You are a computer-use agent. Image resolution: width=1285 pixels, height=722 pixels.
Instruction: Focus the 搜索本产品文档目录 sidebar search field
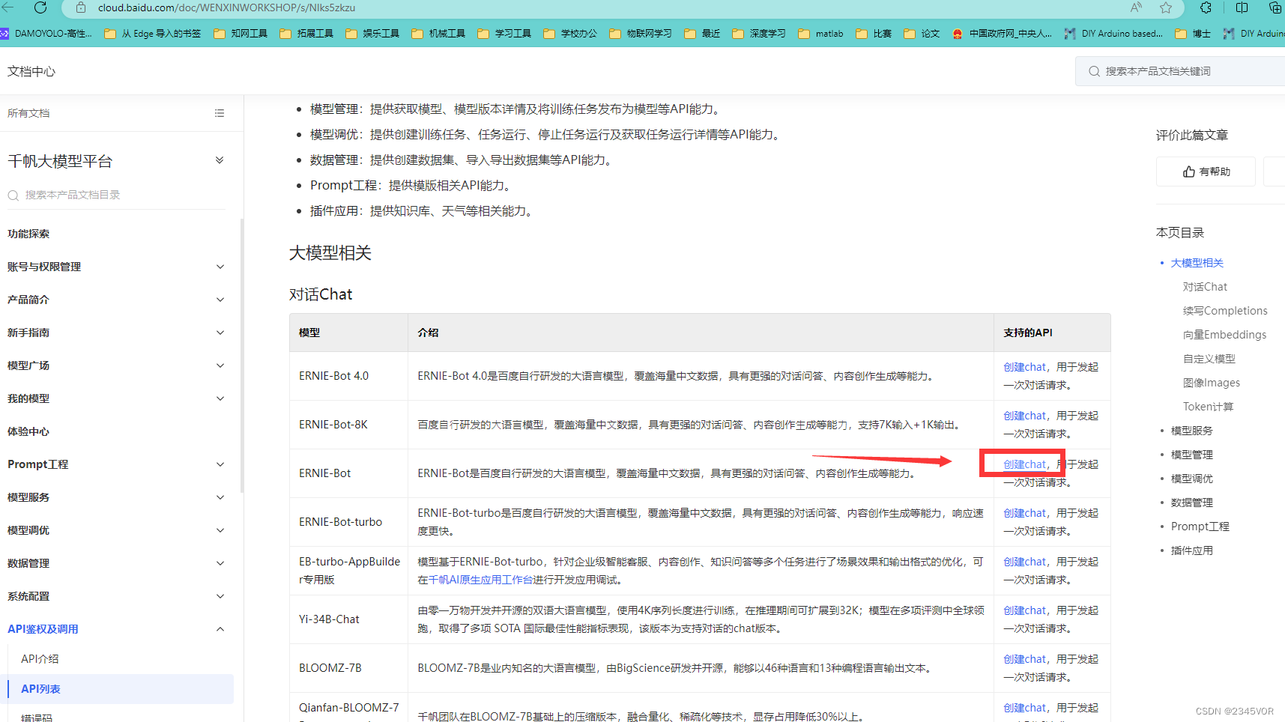(x=116, y=195)
